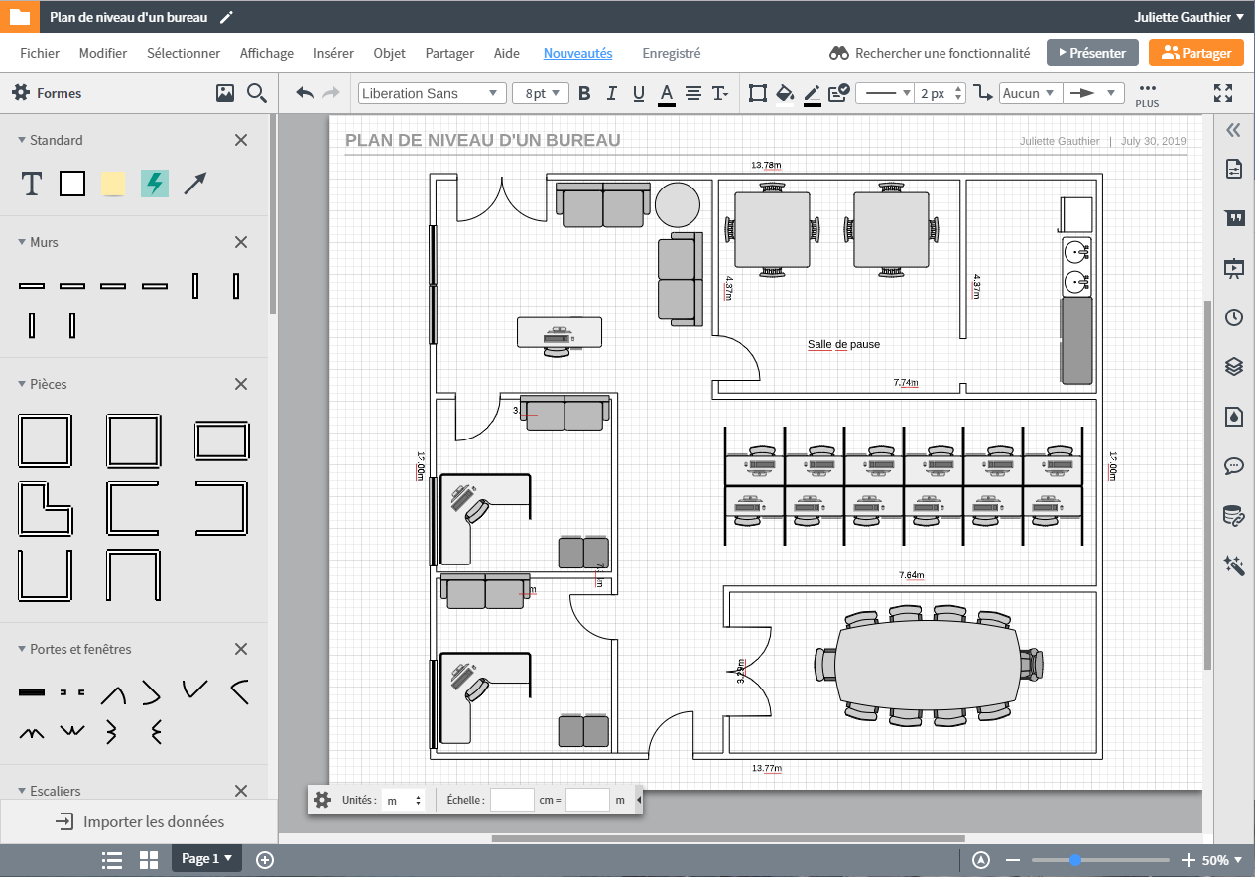This screenshot has height=877, width=1255.
Task: Open the 8pt font size dropdown
Action: 541,93
